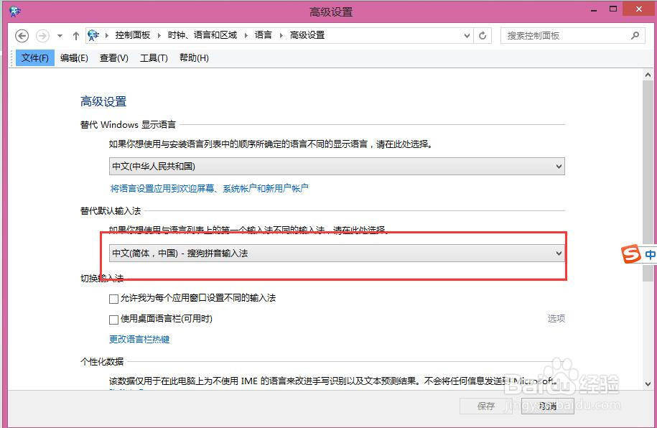Open the 更改语言栏热键 link
Screen dimensions: 657x428
pos(139,339)
